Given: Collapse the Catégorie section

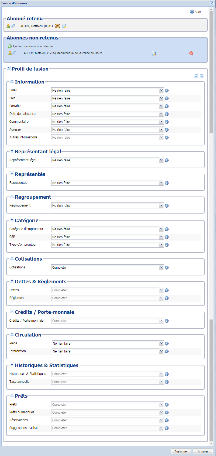Looking at the screenshot, I should coord(12,219).
